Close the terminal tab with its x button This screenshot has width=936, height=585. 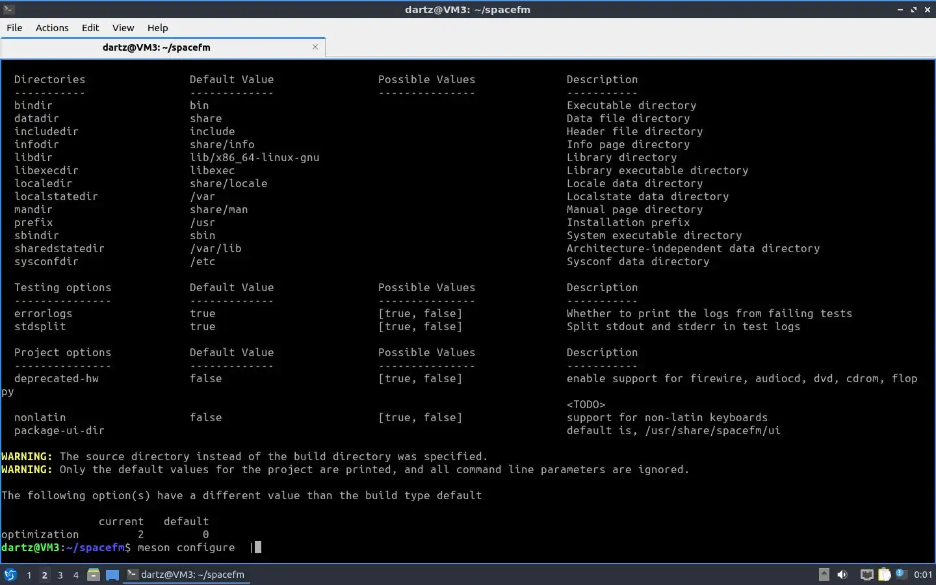click(x=315, y=47)
